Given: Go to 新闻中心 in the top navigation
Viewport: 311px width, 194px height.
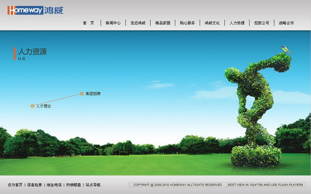Looking at the screenshot, I should click(x=113, y=23).
